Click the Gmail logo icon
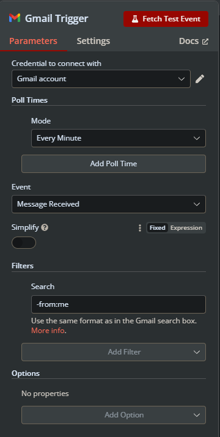 (x=15, y=18)
